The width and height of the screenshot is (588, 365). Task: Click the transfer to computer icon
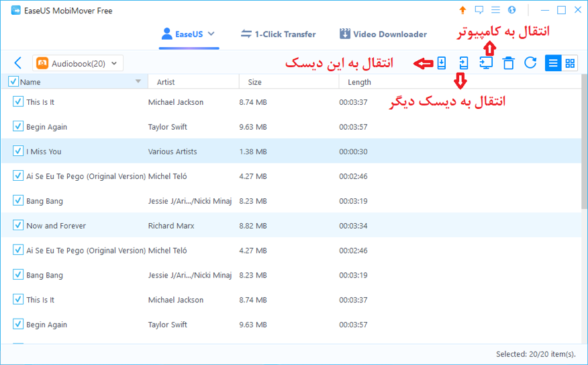[486, 63]
